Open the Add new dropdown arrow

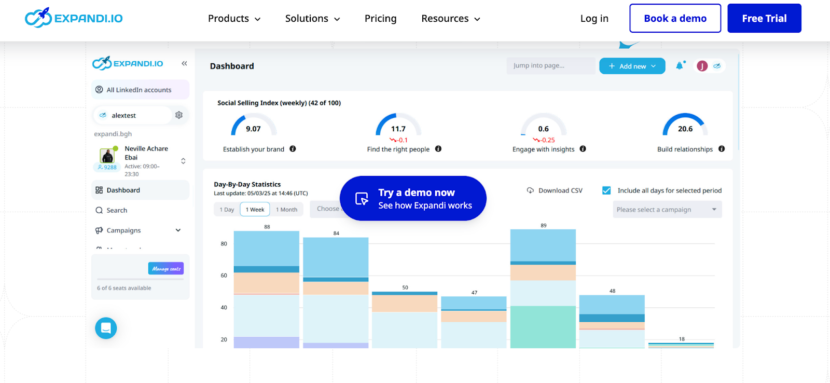tap(654, 66)
